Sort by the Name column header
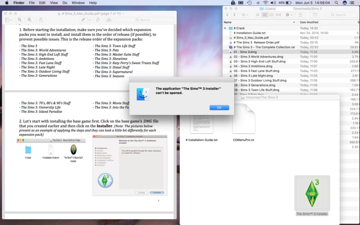Screen dimensions: 360x225 [x=260, y=22]
